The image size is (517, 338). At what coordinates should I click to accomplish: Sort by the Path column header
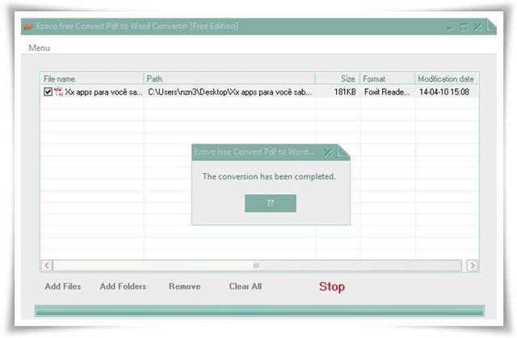(x=229, y=79)
